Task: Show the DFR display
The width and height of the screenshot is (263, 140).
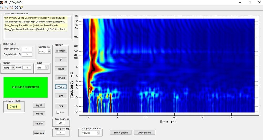Action: (61, 106)
